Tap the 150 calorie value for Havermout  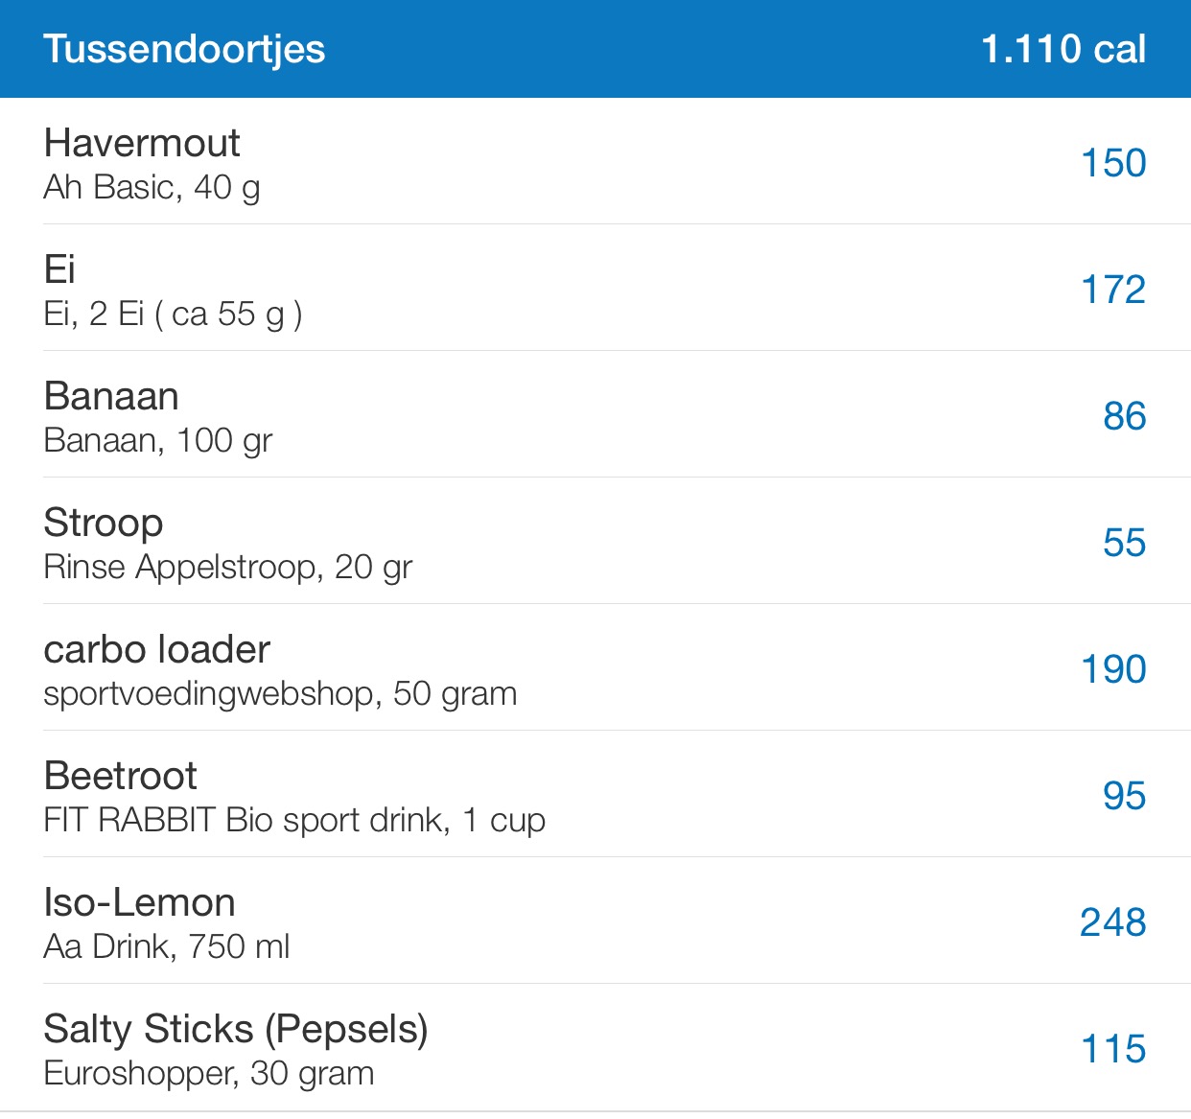point(1112,163)
